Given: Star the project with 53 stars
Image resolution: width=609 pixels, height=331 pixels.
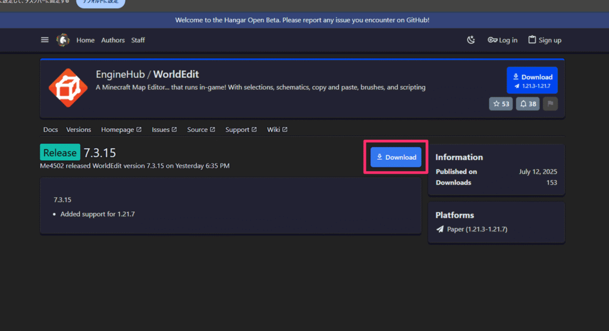Looking at the screenshot, I should pyautogui.click(x=501, y=103).
